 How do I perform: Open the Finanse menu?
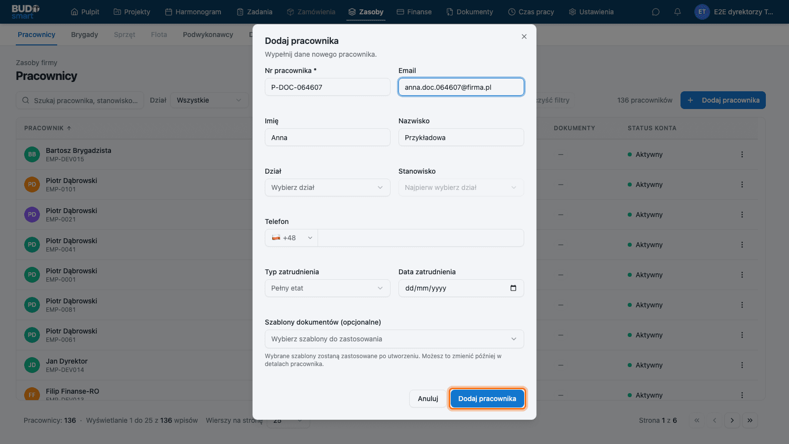414,12
